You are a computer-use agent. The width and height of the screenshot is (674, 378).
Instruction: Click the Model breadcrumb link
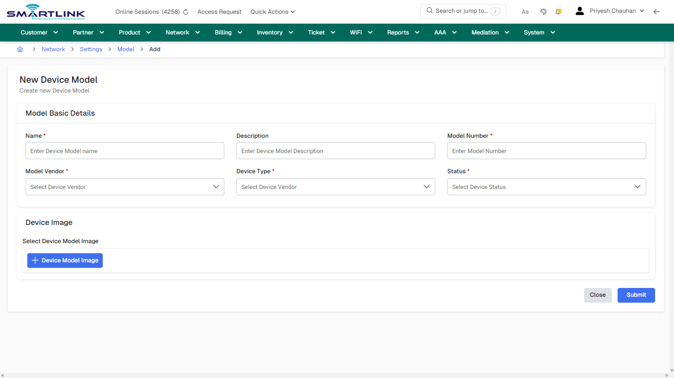click(126, 49)
